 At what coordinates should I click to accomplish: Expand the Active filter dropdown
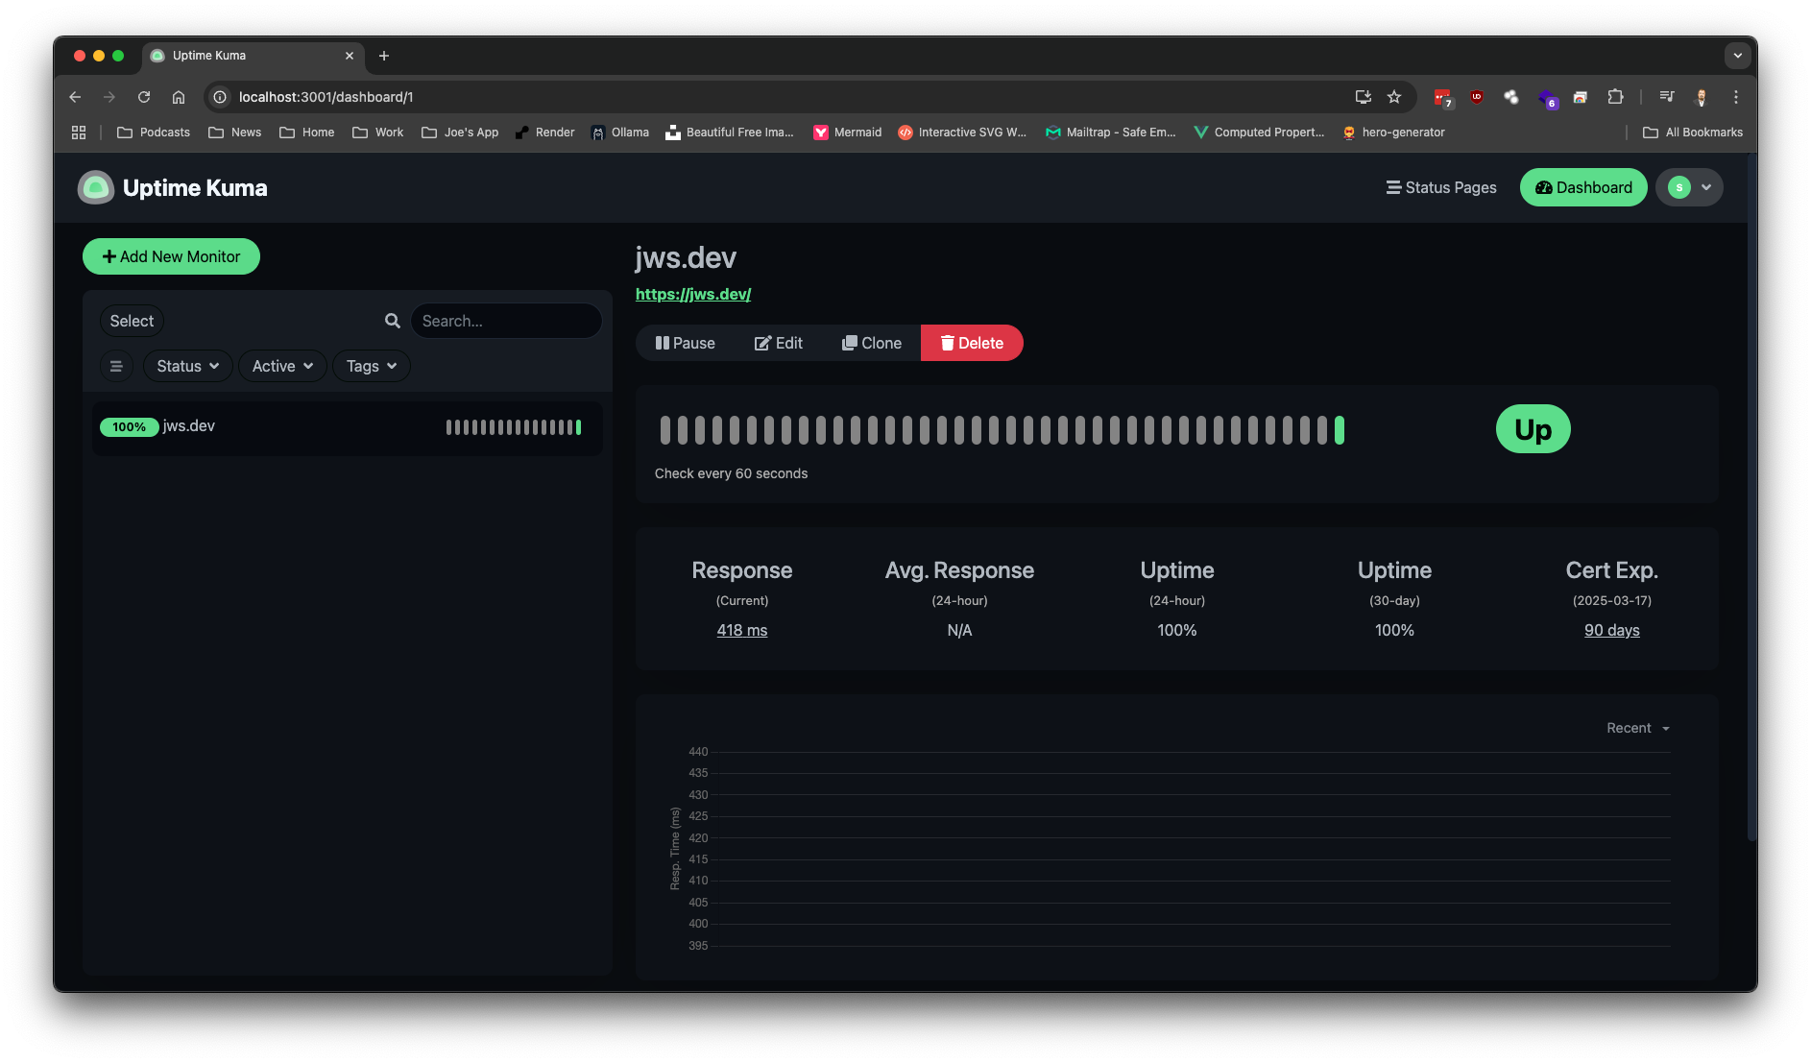(282, 366)
